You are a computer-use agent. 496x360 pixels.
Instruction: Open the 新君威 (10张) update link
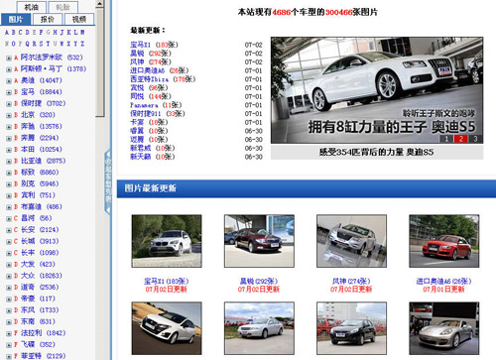[x=153, y=148]
